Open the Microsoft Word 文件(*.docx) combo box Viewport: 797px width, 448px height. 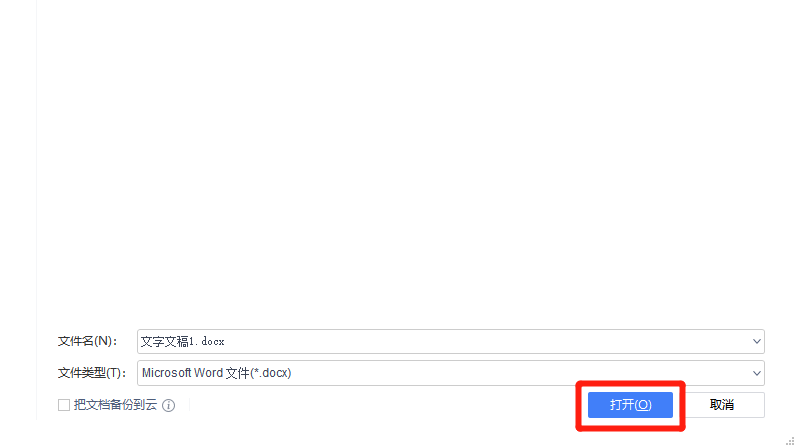[451, 373]
